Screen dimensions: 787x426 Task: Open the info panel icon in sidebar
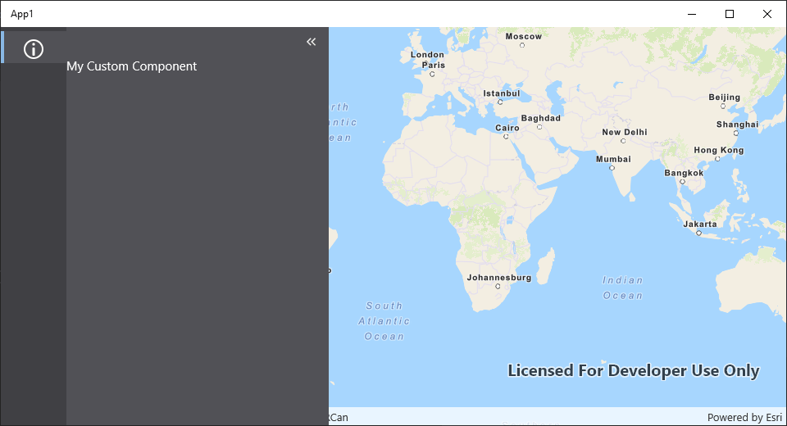pos(34,48)
